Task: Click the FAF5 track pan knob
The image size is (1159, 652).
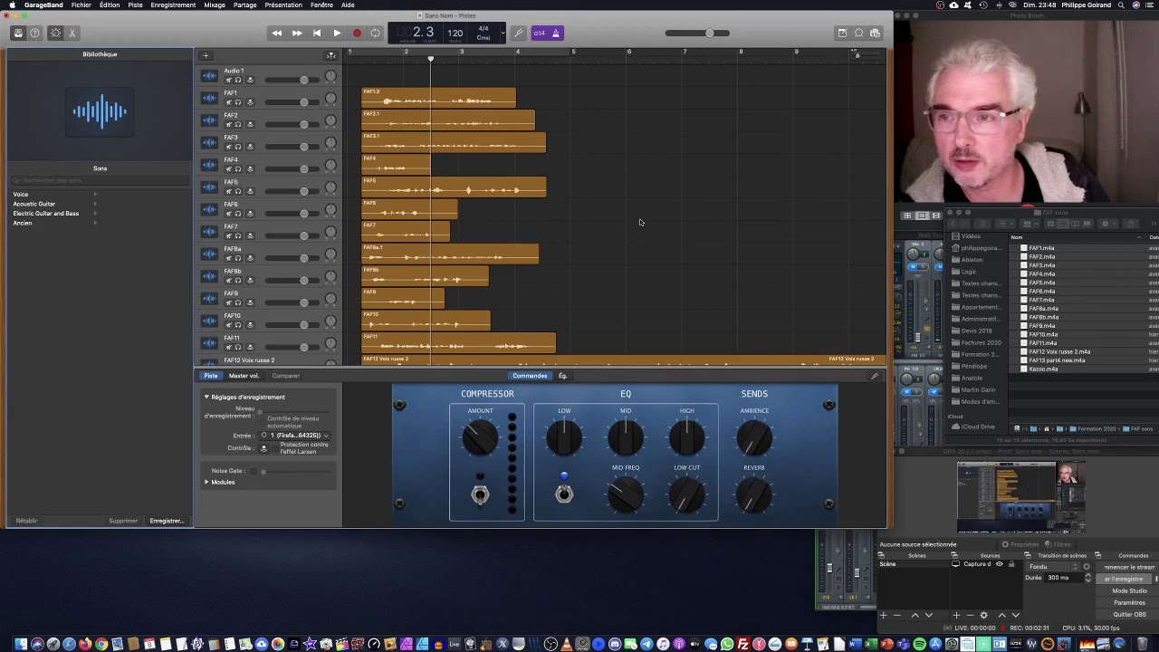Action: (330, 188)
